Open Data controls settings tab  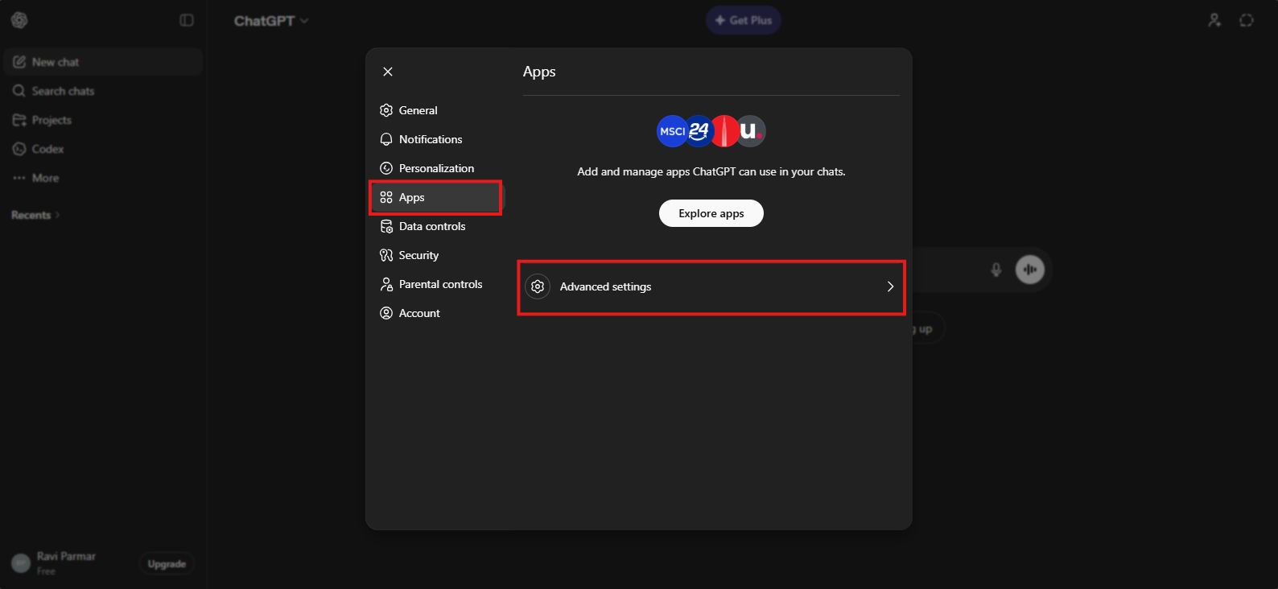436,226
